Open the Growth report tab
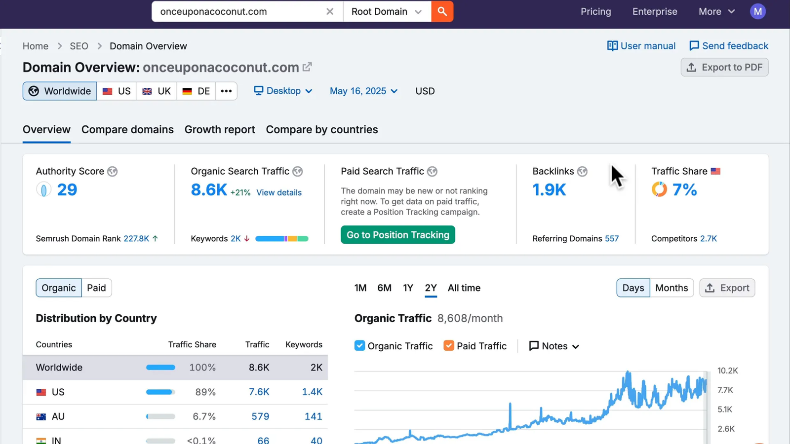Image resolution: width=790 pixels, height=444 pixels. pos(220,129)
